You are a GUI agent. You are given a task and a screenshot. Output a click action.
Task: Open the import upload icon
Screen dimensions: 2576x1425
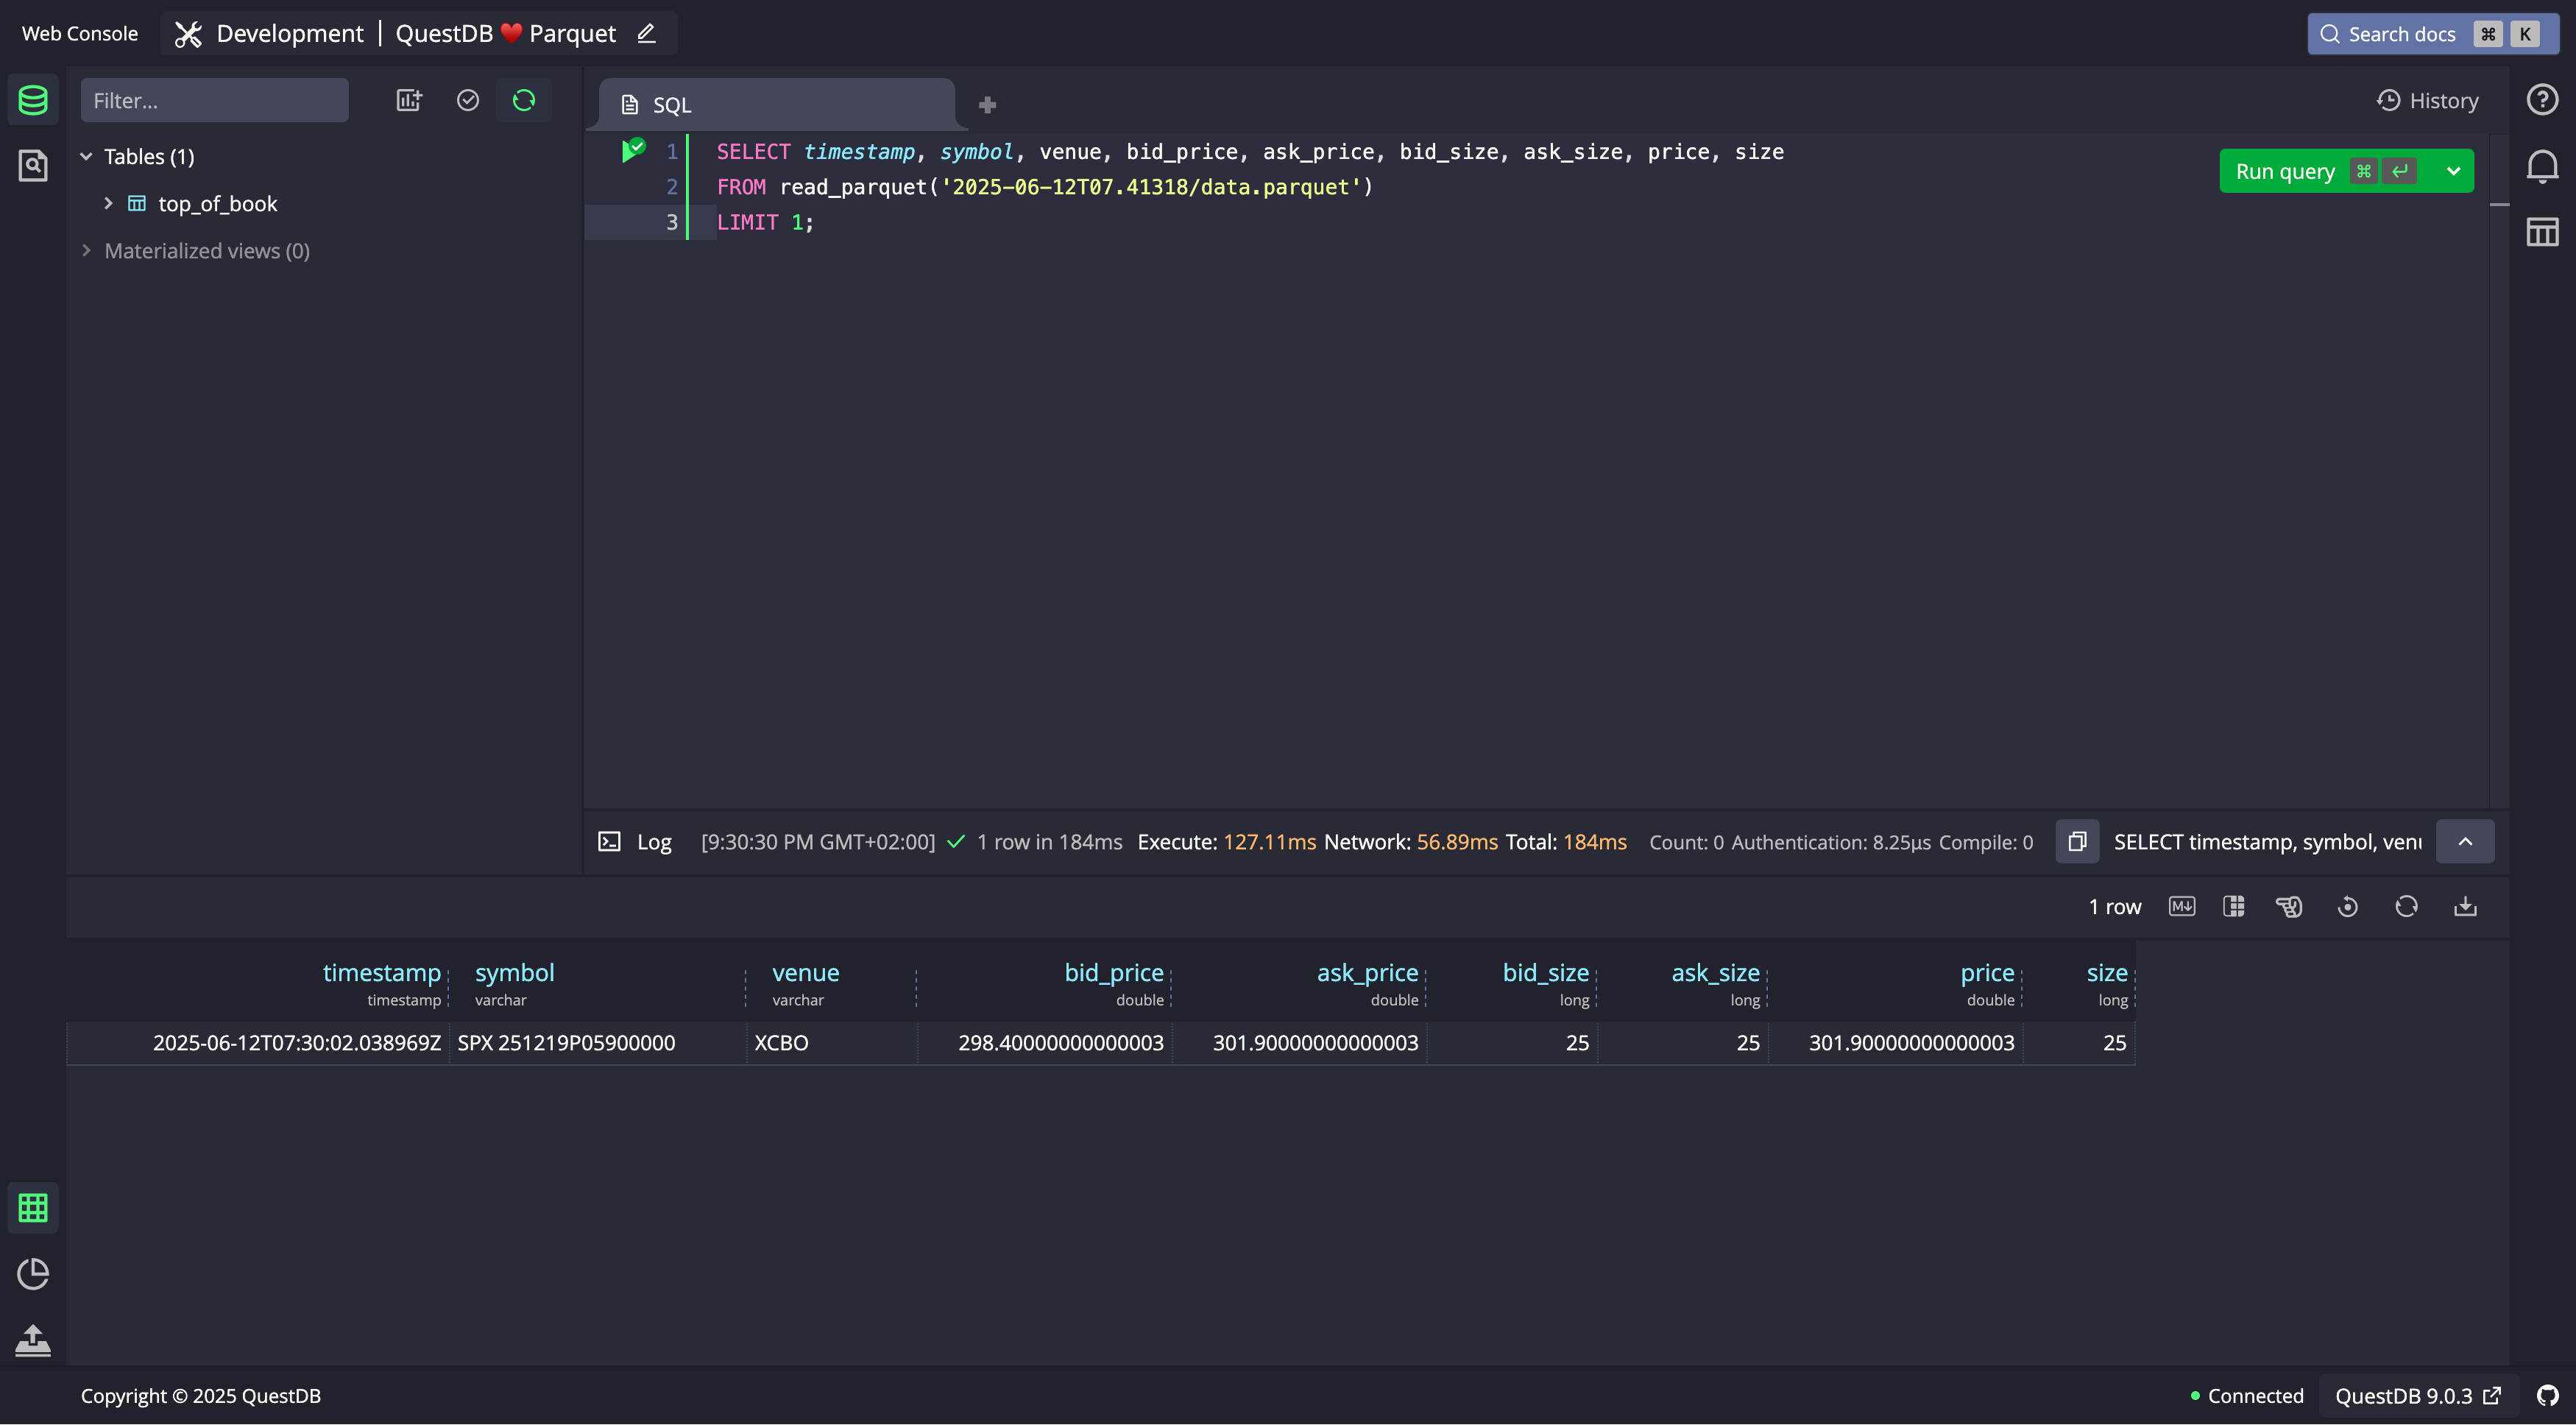click(x=33, y=1340)
